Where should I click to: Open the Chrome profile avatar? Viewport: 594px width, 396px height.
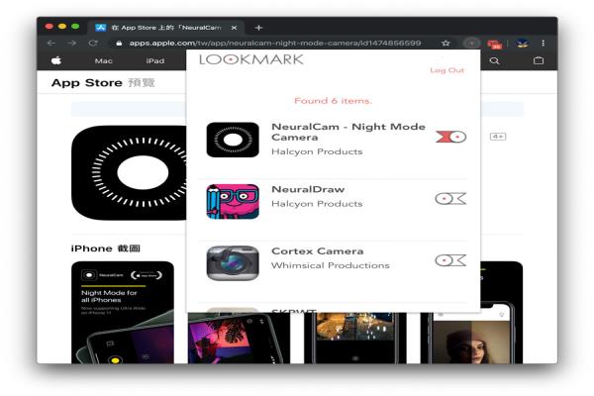click(x=523, y=44)
